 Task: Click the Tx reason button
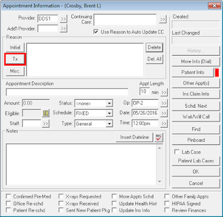pos(15,59)
